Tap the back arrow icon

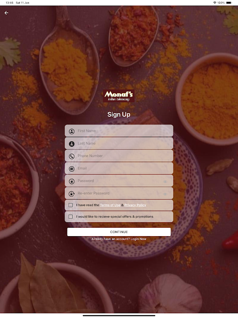point(6,13)
